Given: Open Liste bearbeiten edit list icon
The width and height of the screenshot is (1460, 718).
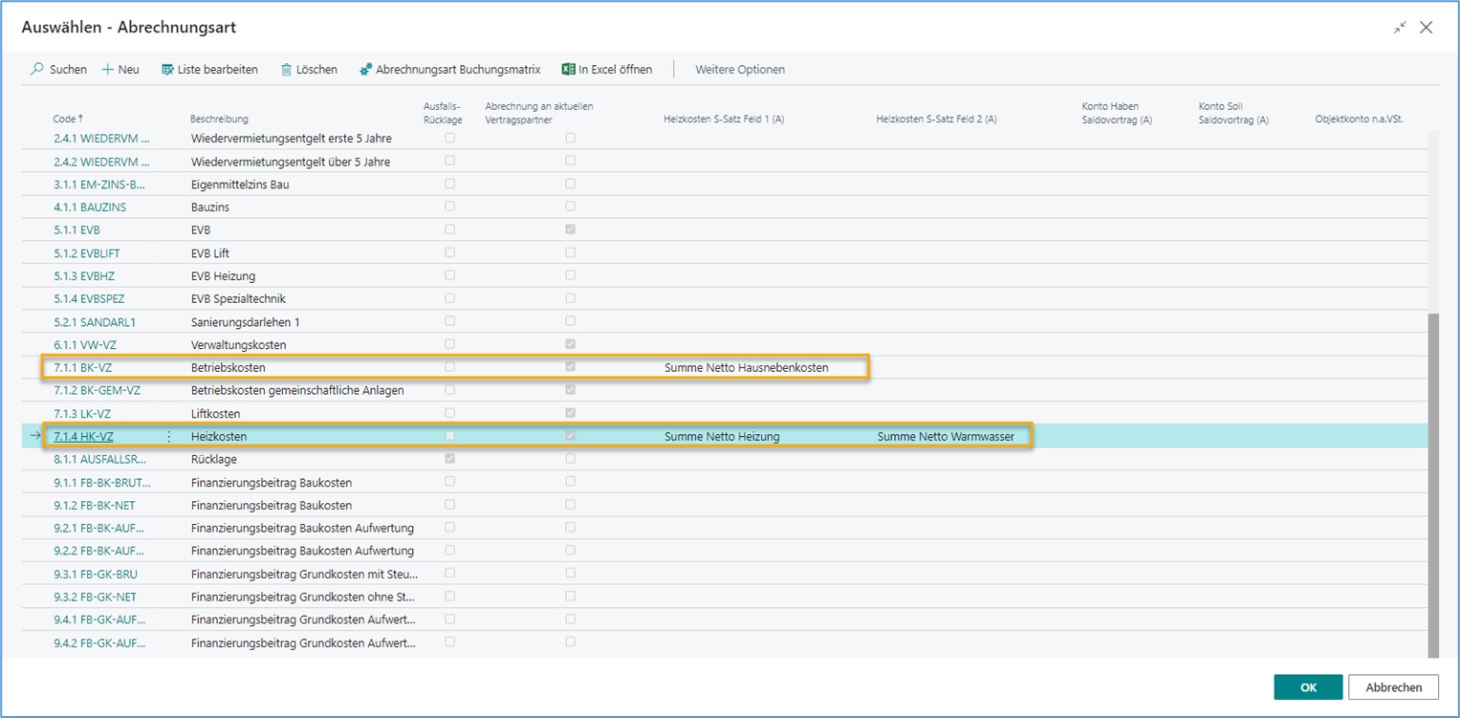Looking at the screenshot, I should point(167,70).
